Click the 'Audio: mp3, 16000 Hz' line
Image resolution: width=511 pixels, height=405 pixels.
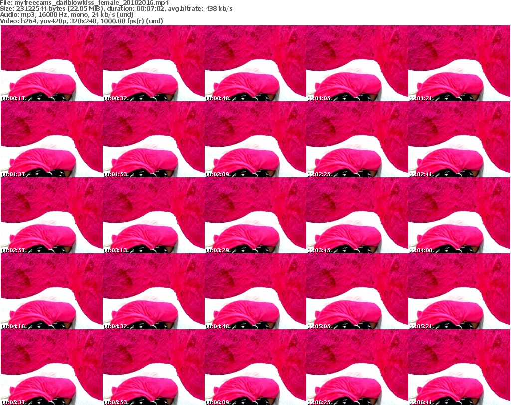click(67, 14)
